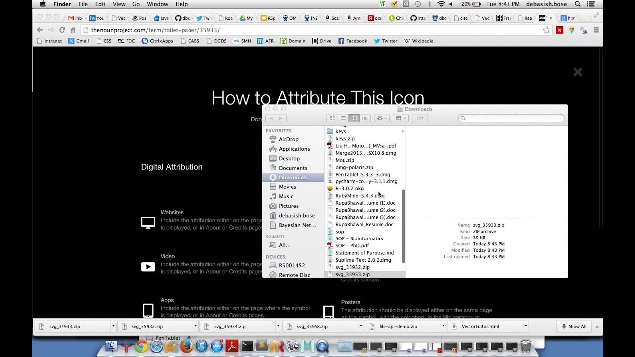Open Google Chrome from the Dock
Viewport: 635px width, 357px height.
(x=141, y=347)
